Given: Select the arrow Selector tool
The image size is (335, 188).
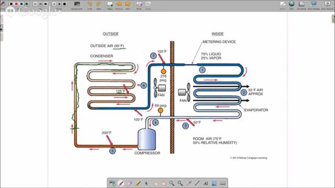Looking at the screenshot, I should click(x=147, y=183).
